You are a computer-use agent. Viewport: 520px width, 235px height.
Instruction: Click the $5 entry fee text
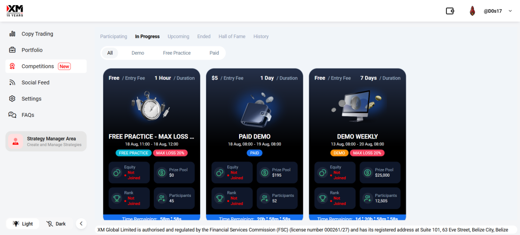215,78
